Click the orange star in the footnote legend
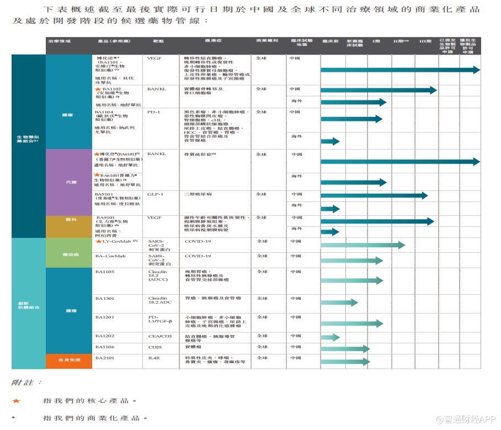Screen dimensions: 501x430 tap(16, 401)
